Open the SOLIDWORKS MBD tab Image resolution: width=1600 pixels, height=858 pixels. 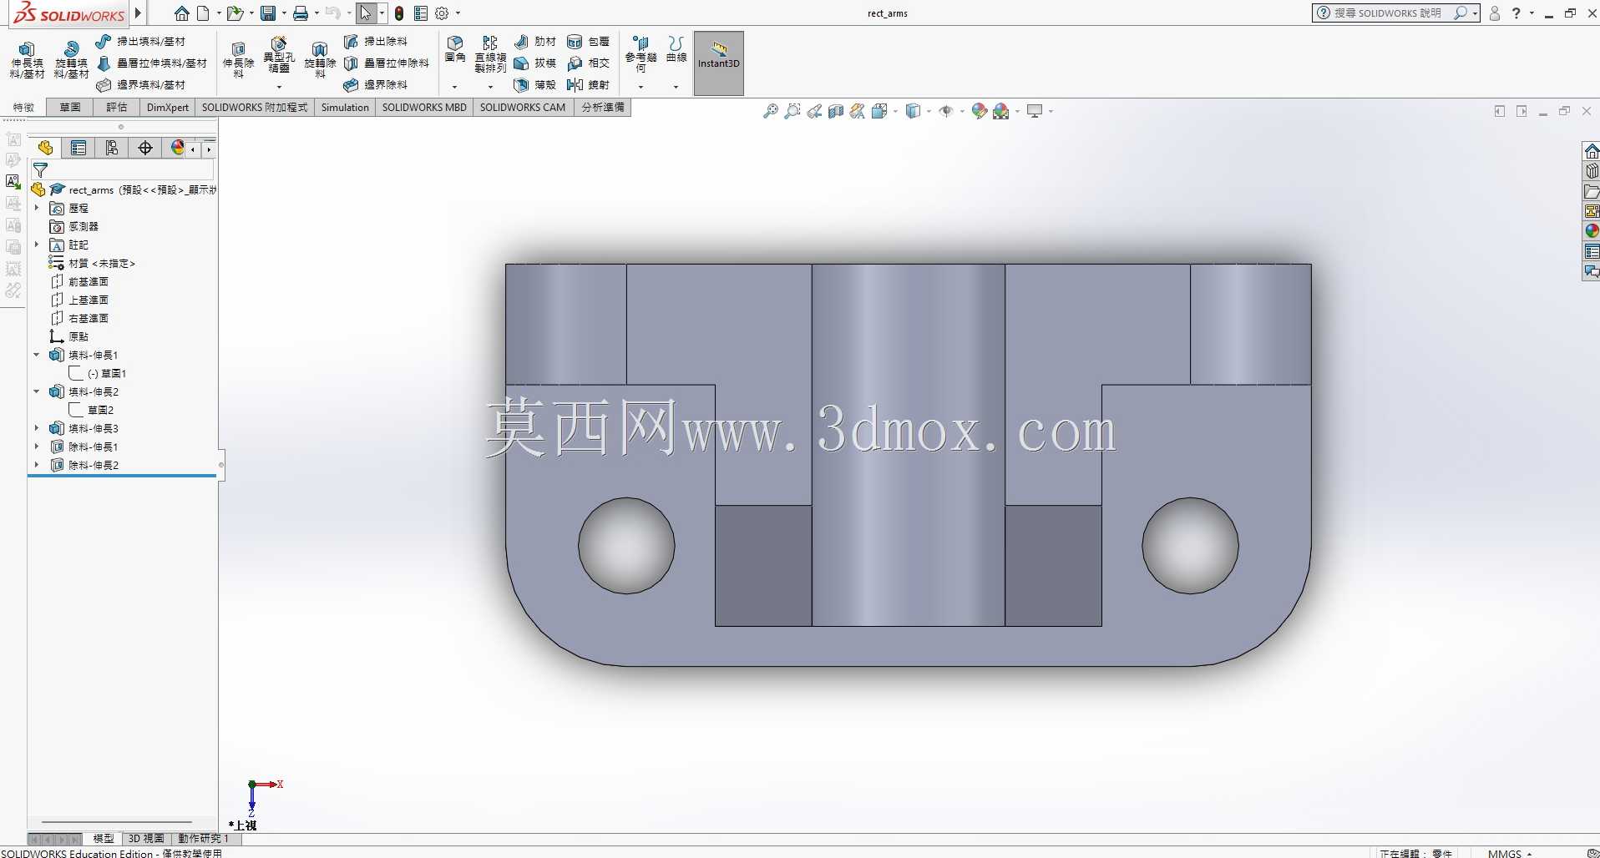coord(424,108)
